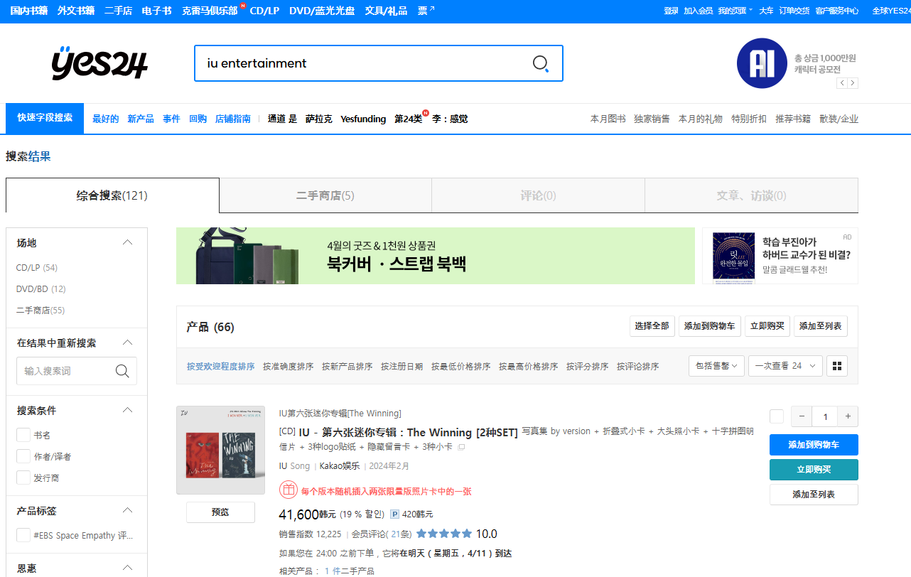
Task: Open the new-window icon after 3种小卡
Action: (461, 448)
